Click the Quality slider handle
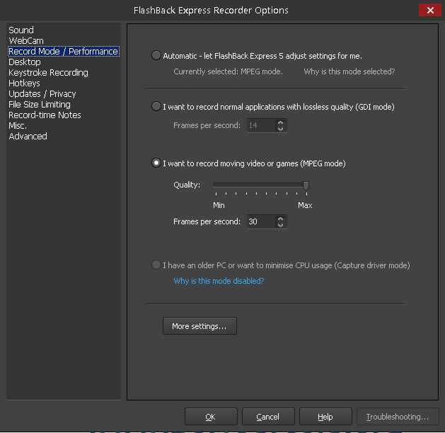 306,185
